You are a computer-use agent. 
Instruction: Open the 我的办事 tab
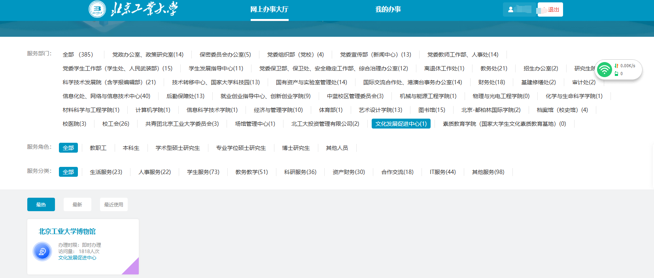(388, 9)
